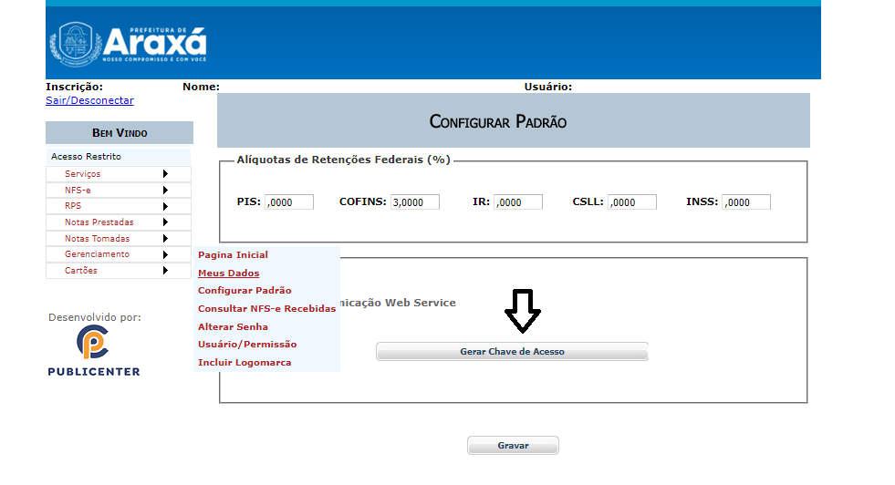Open the NFS-e menu item
Screen dimensions: 895x485
click(119, 190)
